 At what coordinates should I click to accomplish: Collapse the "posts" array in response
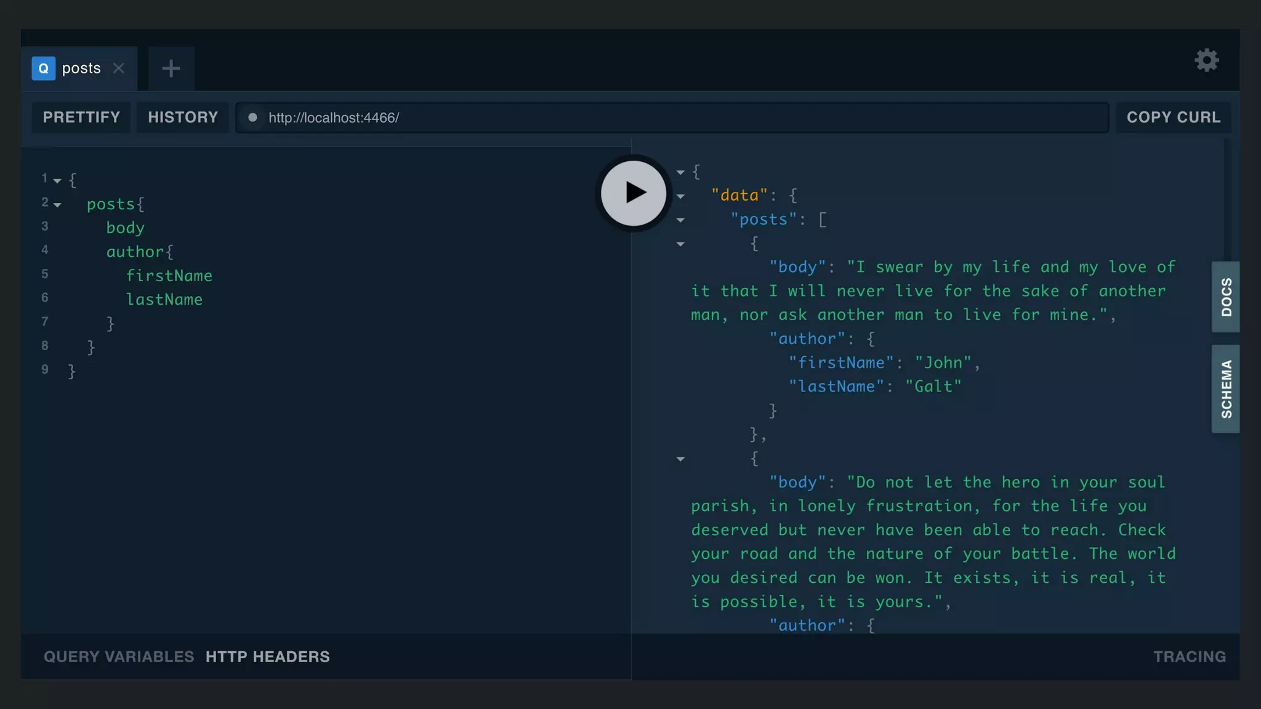[680, 220]
